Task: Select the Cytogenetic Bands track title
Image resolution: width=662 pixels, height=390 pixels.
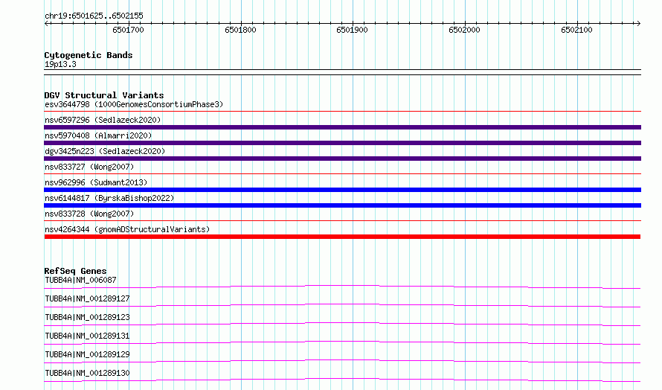Action: tap(89, 55)
